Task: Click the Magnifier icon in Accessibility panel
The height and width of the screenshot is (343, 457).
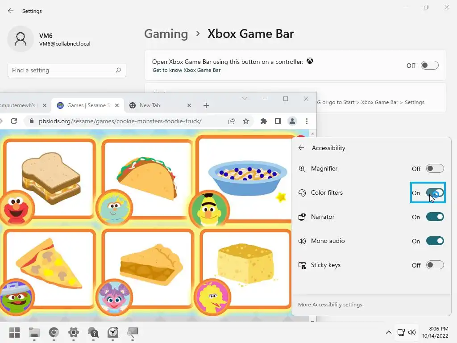Action: [x=302, y=168]
